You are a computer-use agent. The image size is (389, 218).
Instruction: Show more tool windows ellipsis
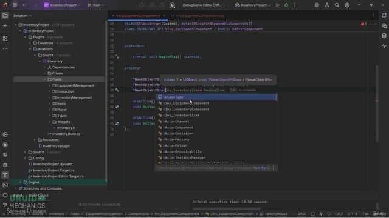[5, 48]
